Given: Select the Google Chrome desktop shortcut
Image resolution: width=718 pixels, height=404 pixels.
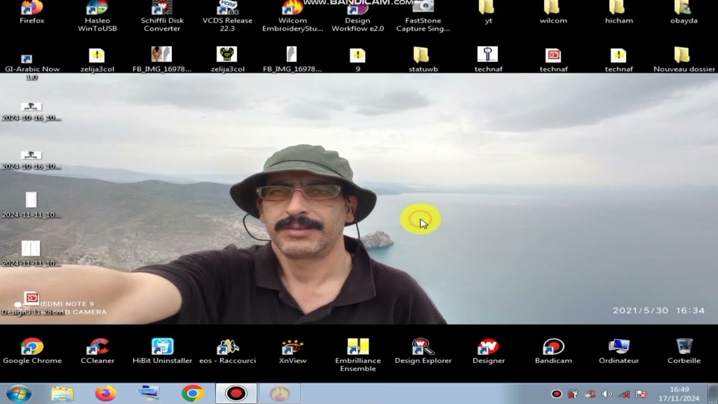Looking at the screenshot, I should [x=32, y=351].
